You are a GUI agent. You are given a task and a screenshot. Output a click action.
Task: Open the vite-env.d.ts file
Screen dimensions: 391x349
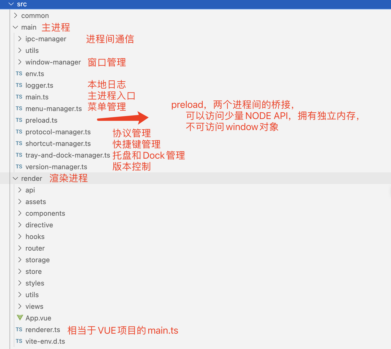45,341
